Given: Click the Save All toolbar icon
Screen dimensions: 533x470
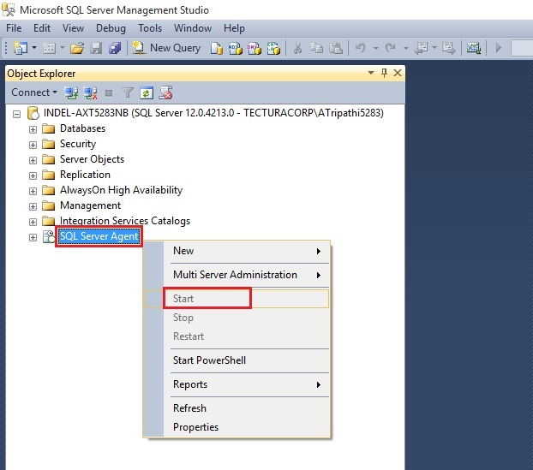Looking at the screenshot, I should [114, 48].
